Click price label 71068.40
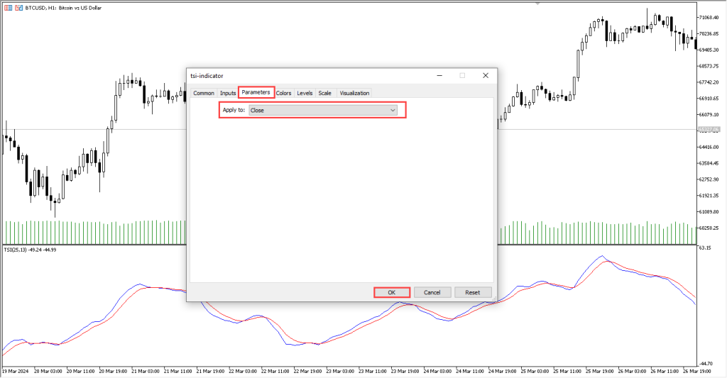727x378 pixels. coord(709,18)
